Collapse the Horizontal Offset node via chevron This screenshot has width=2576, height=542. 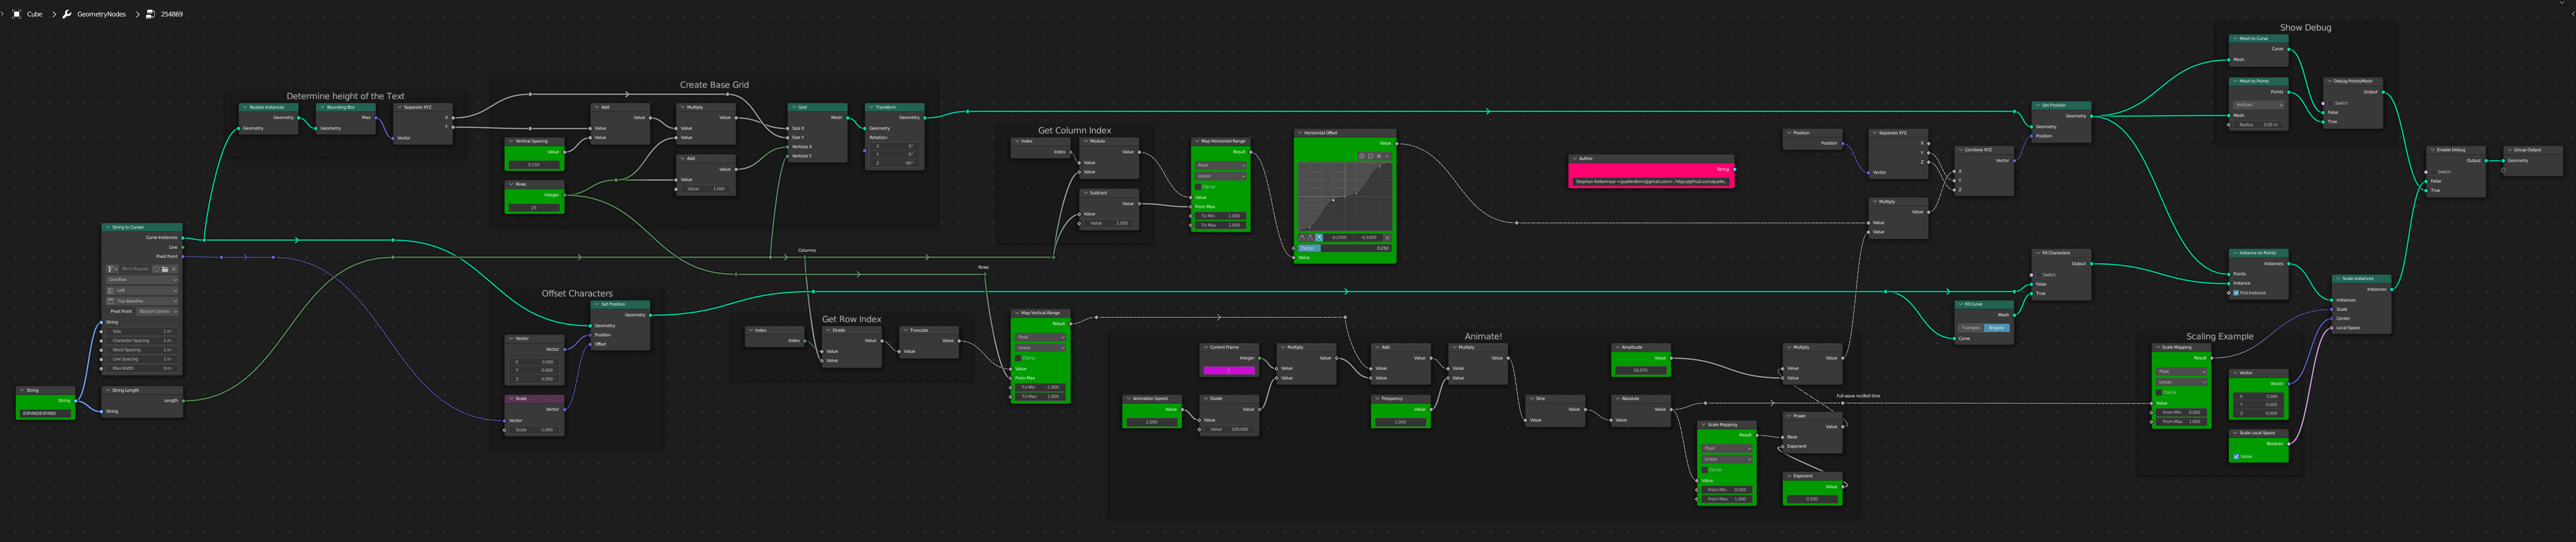tap(1300, 133)
